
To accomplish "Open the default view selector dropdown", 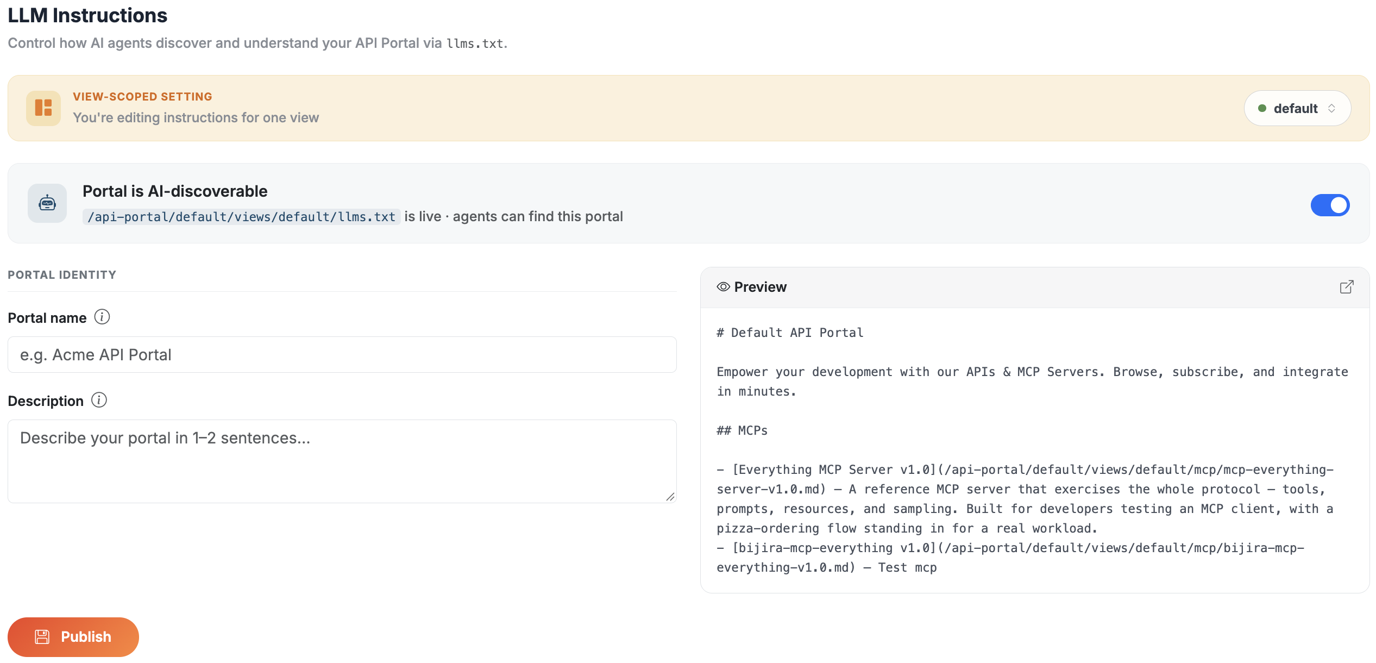I will (x=1297, y=108).
